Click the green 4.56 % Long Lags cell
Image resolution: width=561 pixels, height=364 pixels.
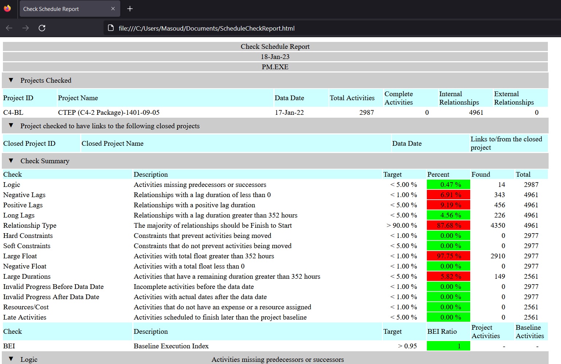tap(448, 215)
